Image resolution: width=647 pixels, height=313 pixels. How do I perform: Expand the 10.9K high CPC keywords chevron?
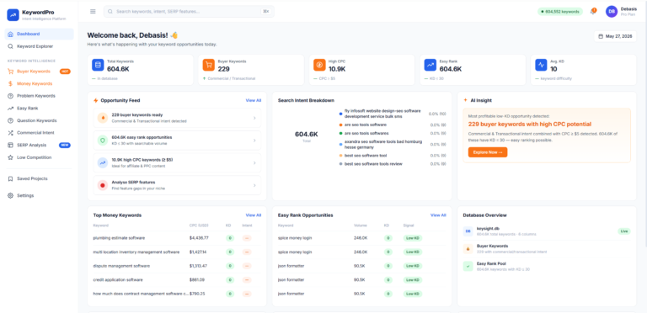pyautogui.click(x=254, y=162)
